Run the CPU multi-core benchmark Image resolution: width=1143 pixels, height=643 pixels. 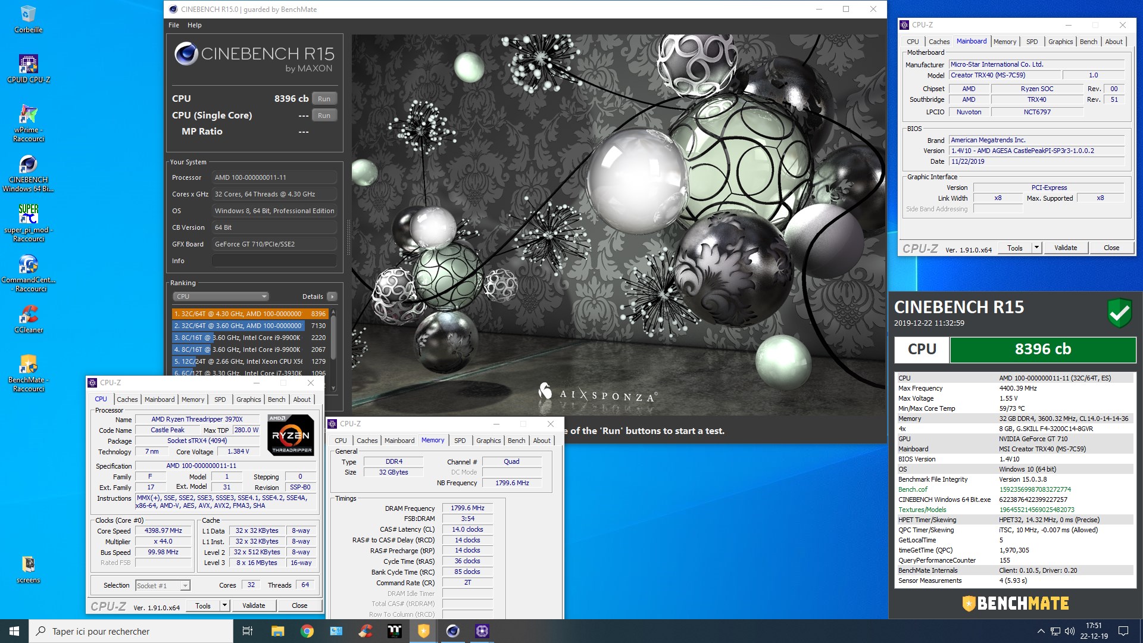pyautogui.click(x=324, y=99)
